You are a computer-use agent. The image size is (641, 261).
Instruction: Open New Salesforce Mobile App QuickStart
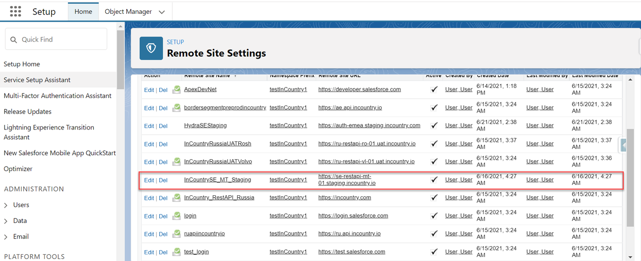click(60, 153)
